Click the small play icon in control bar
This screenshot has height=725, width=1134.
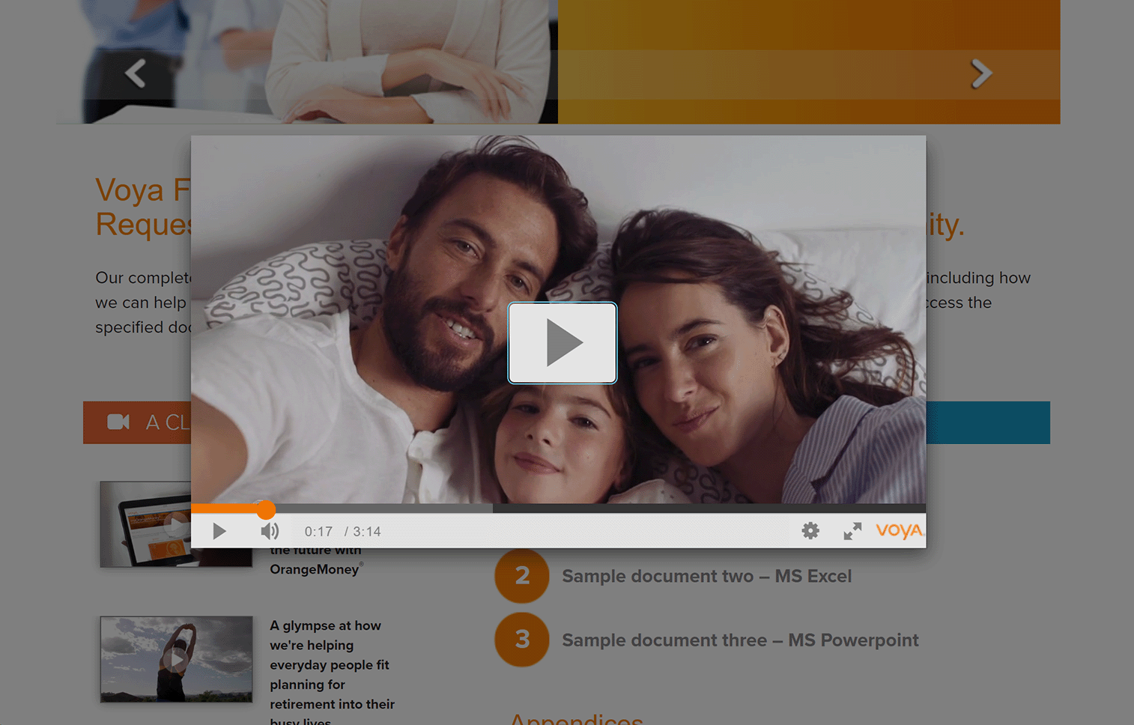[x=219, y=531]
